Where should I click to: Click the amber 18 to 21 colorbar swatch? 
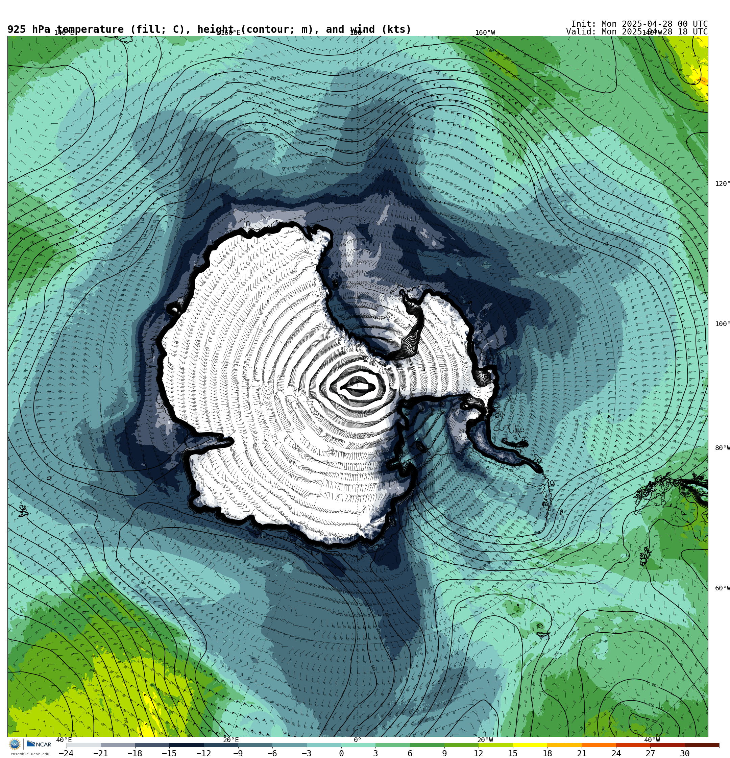click(x=564, y=745)
